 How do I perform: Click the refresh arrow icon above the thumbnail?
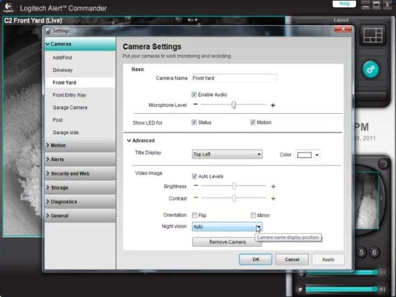[383, 164]
